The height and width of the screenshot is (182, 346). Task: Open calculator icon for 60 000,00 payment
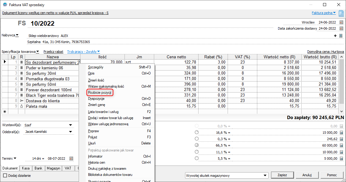(341, 145)
